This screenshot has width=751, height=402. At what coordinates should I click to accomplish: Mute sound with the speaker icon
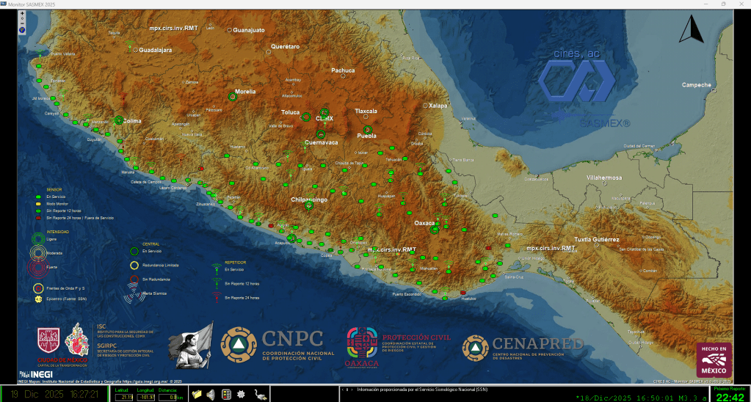[x=211, y=395]
